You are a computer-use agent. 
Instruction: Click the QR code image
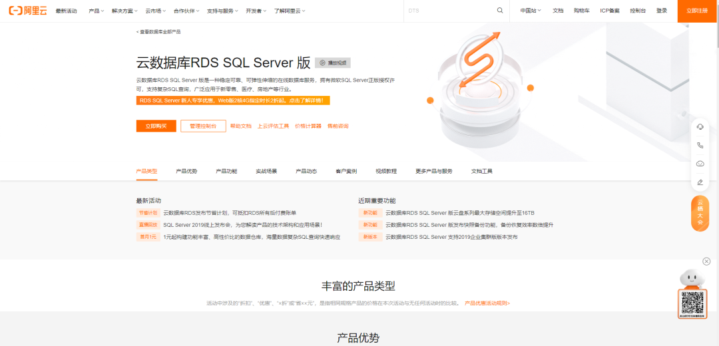coord(692,304)
